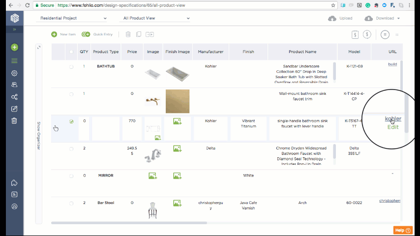Click the green Edit link under kohler
420x236 pixels.
click(393, 127)
